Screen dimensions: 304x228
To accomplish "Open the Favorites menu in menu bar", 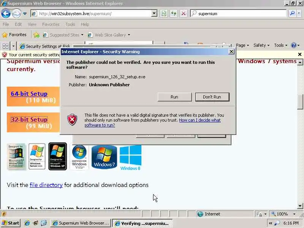I will [51, 24].
